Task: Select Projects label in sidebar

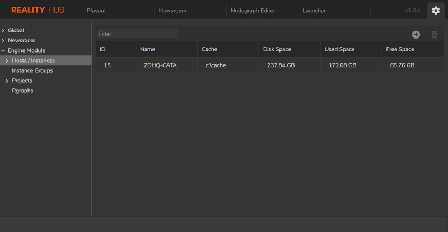Action: pyautogui.click(x=22, y=81)
